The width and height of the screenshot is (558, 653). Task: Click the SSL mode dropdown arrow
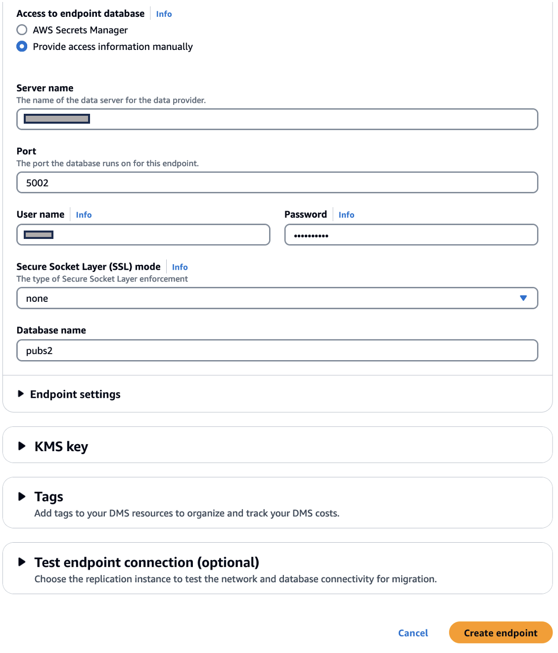click(523, 298)
